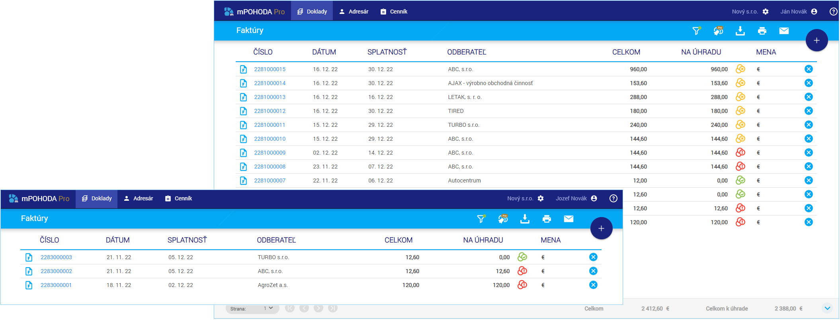
Task: Click download icon in front window toolbar
Action: click(525, 219)
